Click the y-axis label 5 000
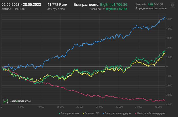 [x=169, y=19]
